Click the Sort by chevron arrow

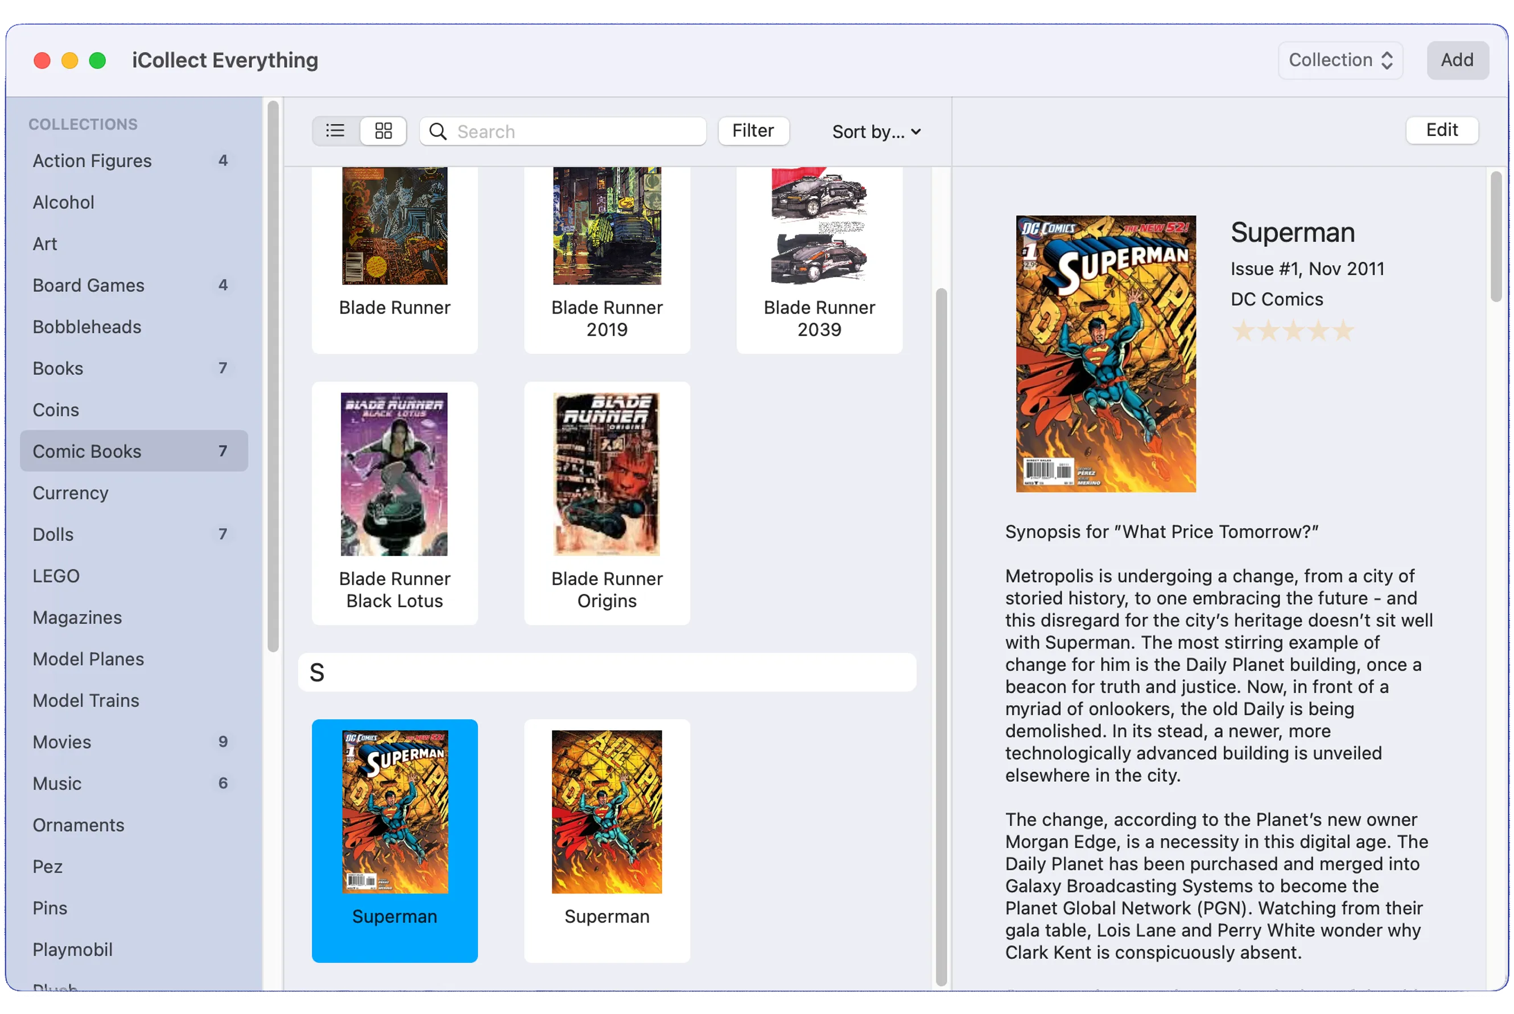click(x=916, y=132)
